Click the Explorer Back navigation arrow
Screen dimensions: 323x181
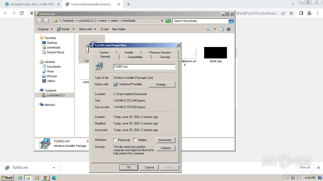[39, 21]
